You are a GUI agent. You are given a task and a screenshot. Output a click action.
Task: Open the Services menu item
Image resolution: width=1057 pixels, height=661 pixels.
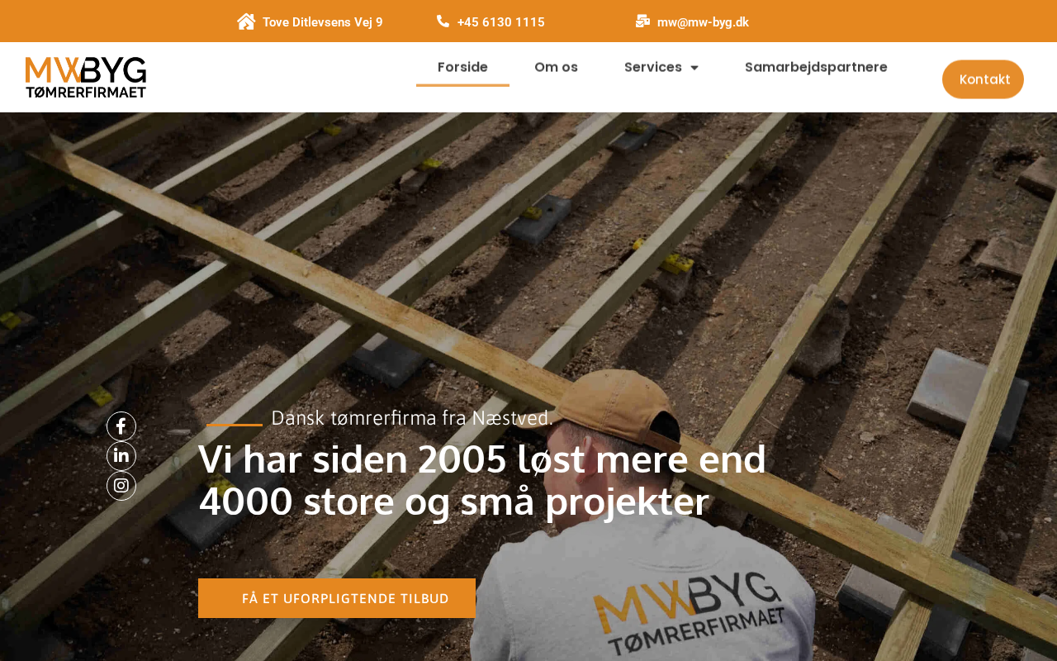point(661,67)
